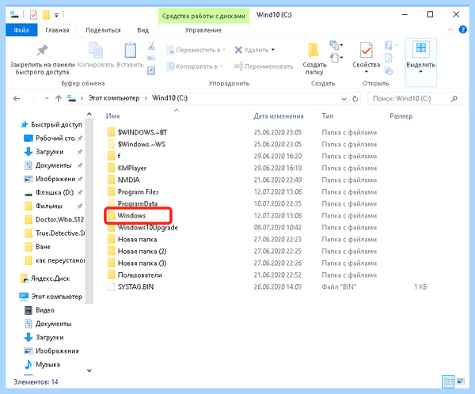Open the quick access toolbar customize dropdown
Image resolution: width=475 pixels, height=394 pixels.
point(56,15)
